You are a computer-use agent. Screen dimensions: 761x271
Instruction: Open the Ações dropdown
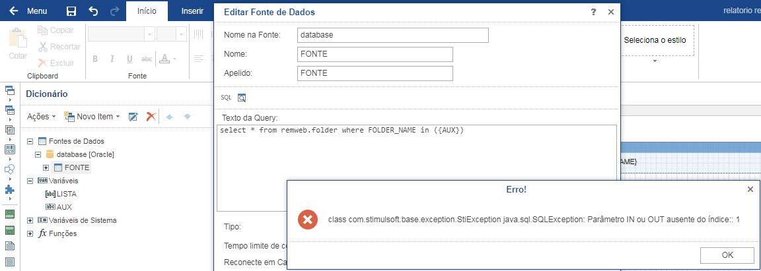41,116
